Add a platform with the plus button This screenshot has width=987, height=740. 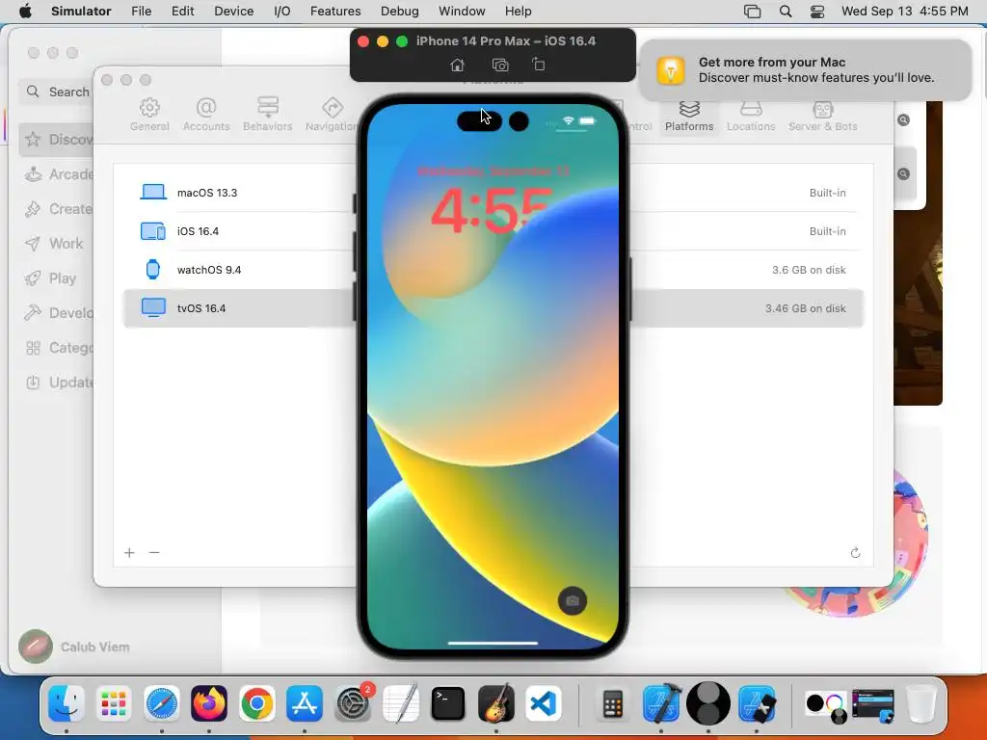click(130, 552)
